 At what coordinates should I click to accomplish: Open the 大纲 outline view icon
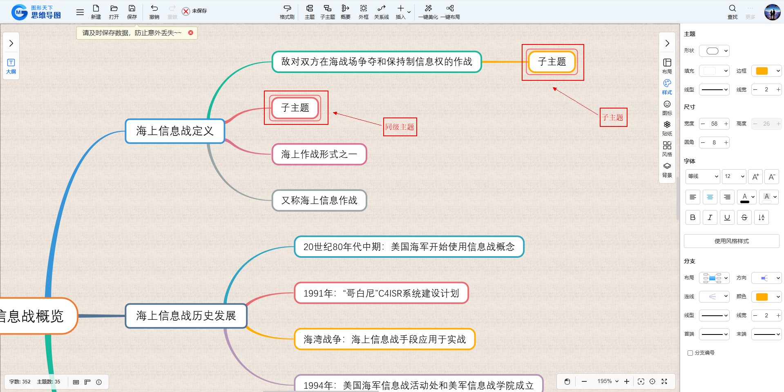tap(11, 65)
